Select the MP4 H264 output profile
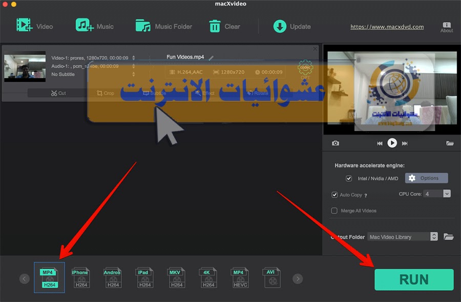This screenshot has width=461, height=302. coord(49,277)
